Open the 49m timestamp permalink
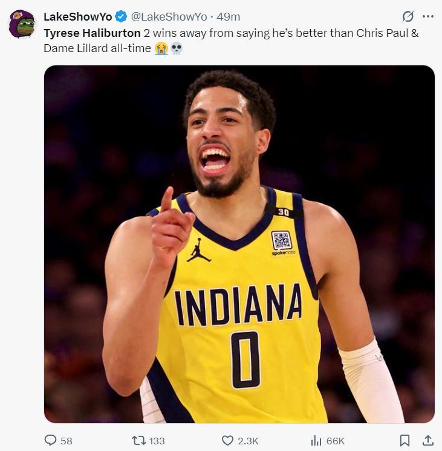 [x=229, y=17]
